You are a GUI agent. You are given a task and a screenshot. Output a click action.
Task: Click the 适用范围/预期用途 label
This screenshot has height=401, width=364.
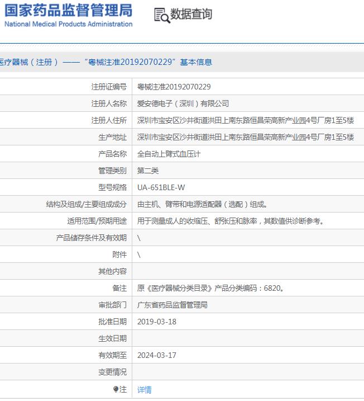click(97, 221)
